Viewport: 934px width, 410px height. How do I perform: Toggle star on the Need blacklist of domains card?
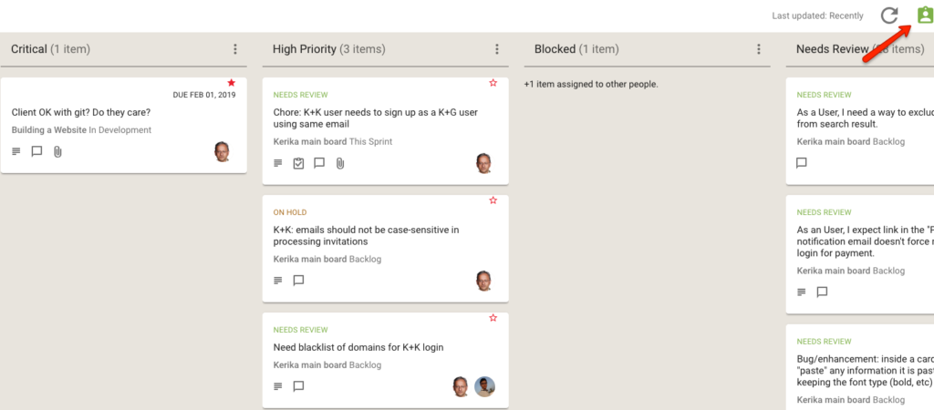(x=493, y=318)
